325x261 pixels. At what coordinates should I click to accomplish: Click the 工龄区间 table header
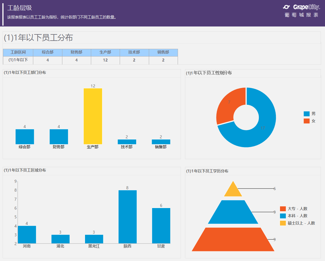[x=18, y=52]
